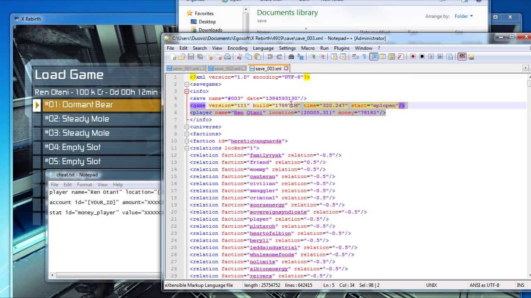The image size is (531, 298).
Task: Collapse the relations fold on line 11
Action: coord(187,148)
